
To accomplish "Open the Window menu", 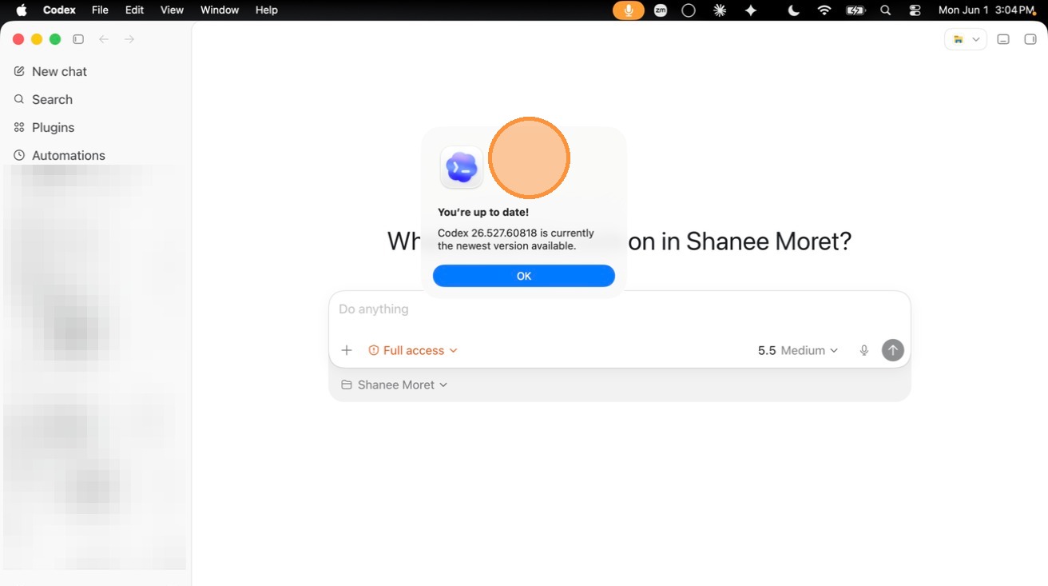I will [x=219, y=10].
